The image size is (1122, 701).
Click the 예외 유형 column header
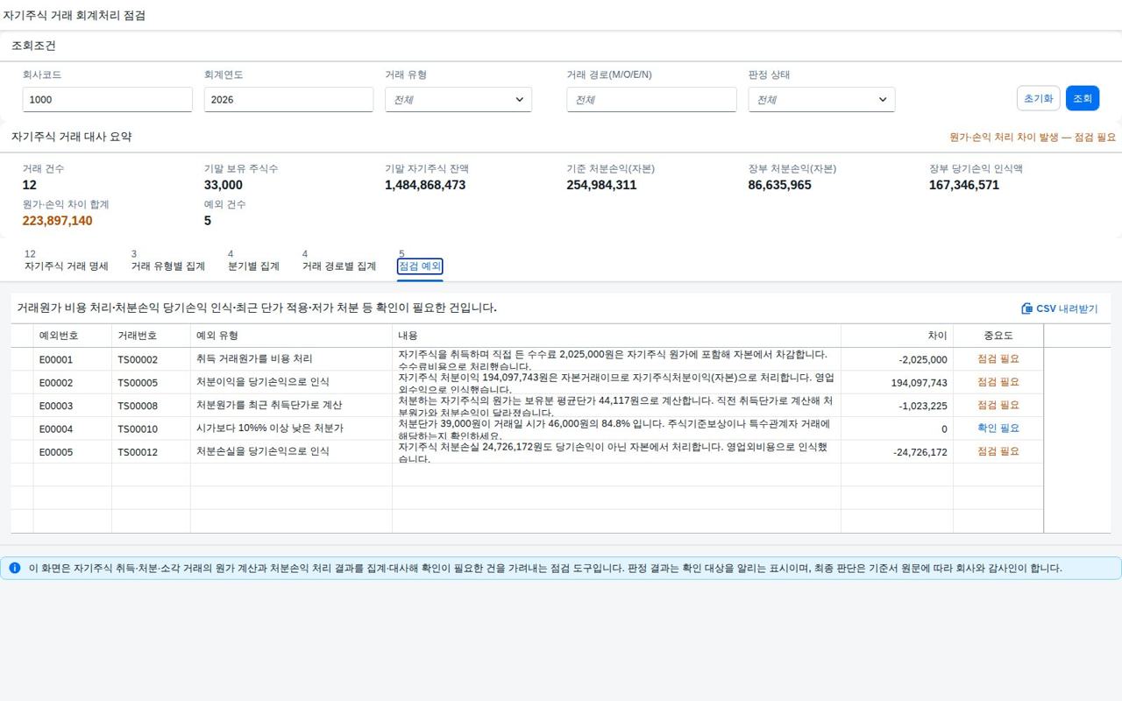point(291,336)
